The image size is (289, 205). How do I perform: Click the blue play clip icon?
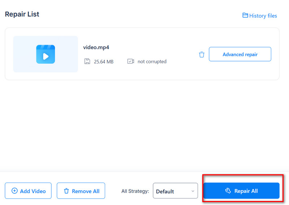46,54
